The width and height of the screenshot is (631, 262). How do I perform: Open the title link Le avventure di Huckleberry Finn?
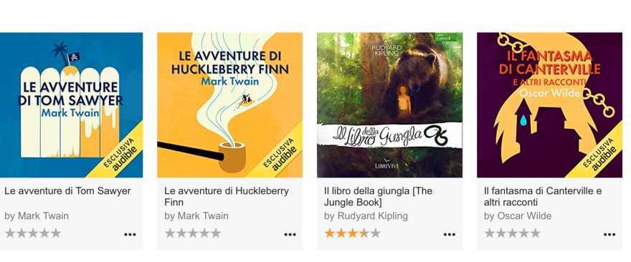click(227, 196)
